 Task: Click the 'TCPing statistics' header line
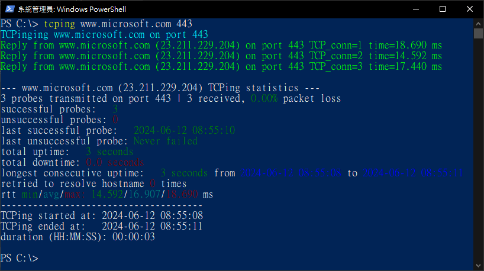tap(160, 88)
